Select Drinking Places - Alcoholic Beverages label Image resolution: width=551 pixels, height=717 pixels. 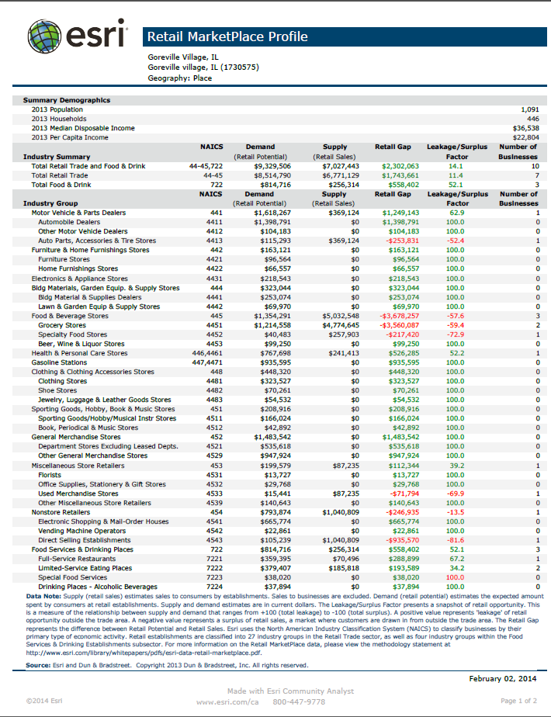[x=98, y=587]
